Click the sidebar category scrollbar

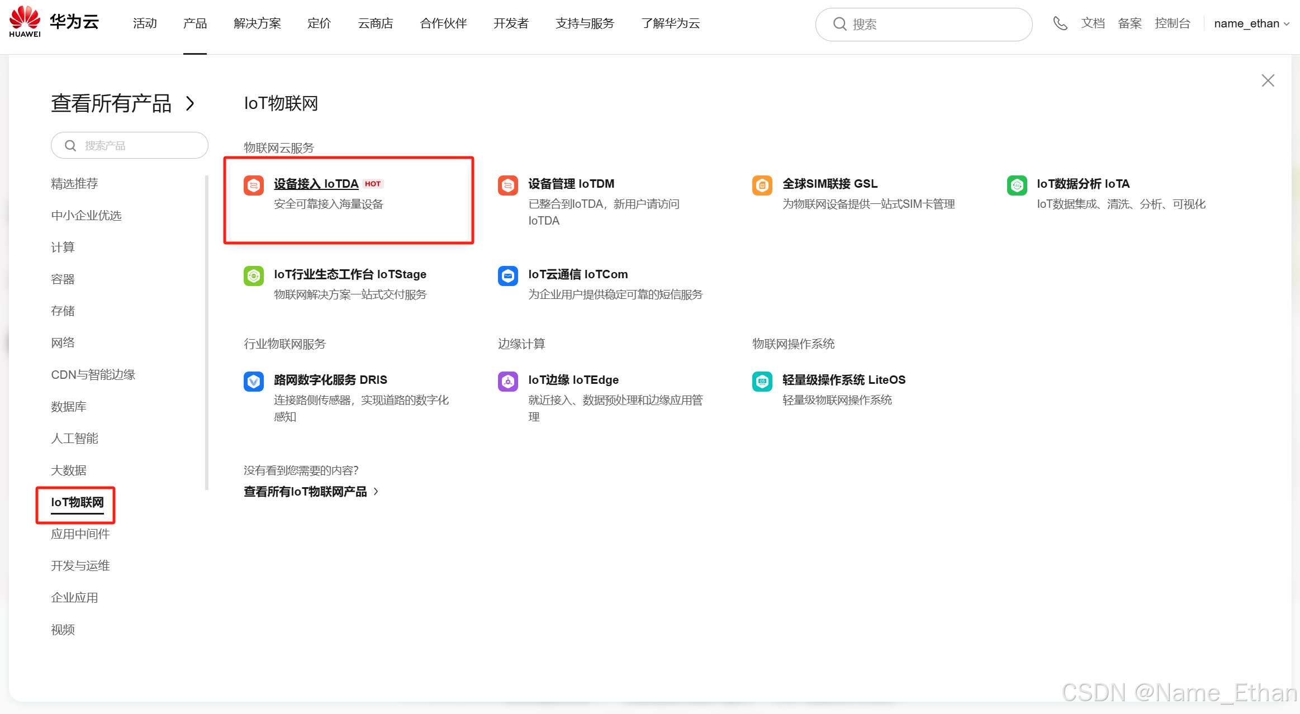click(207, 333)
